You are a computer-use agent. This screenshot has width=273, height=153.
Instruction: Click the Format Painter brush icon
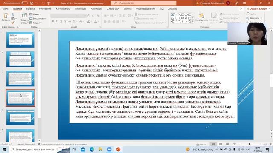[x=13, y=23]
